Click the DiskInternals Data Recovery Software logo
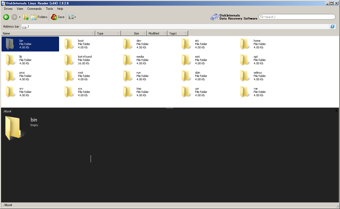The height and width of the screenshot is (209, 340). click(x=234, y=17)
